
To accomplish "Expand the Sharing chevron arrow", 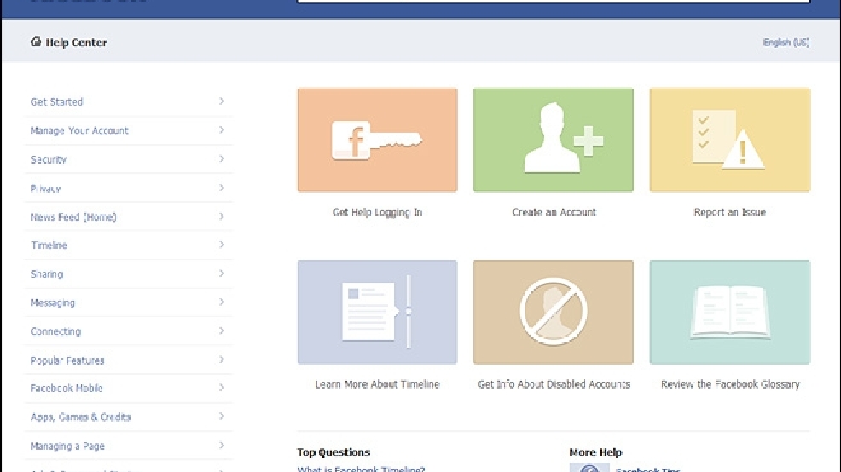I will (x=222, y=273).
